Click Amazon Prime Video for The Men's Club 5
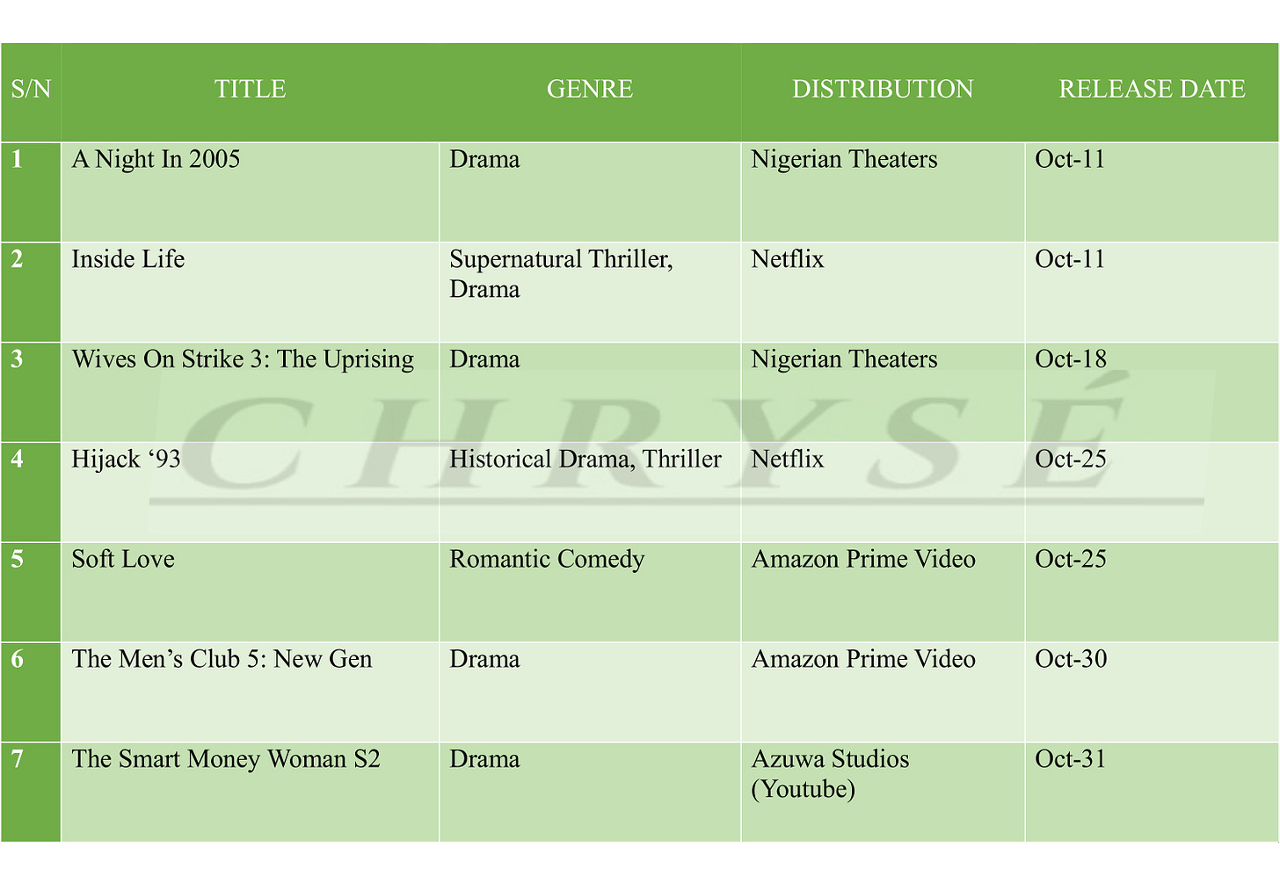This screenshot has height=869, width=1280. coord(863,659)
